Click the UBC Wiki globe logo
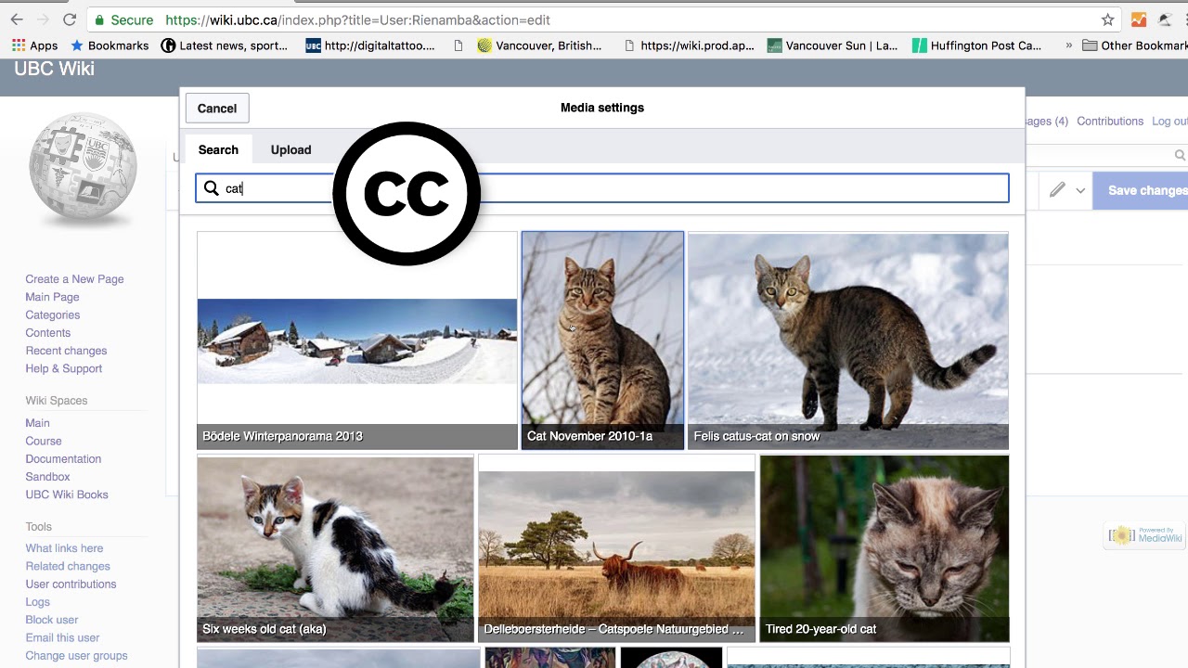The width and height of the screenshot is (1188, 668). point(83,170)
